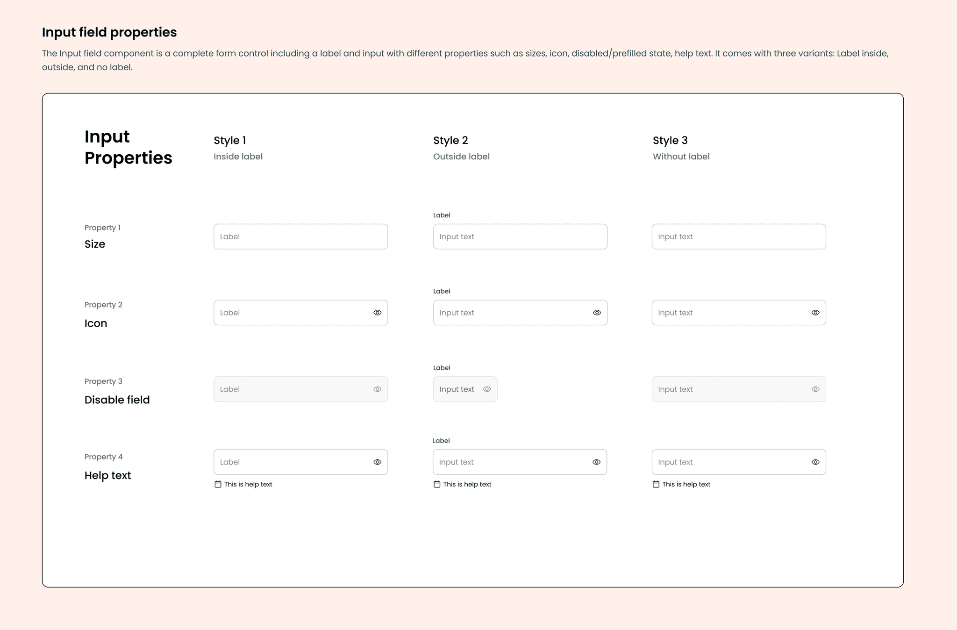Click the eye icon in the disabled Style 1 field

pyautogui.click(x=377, y=389)
